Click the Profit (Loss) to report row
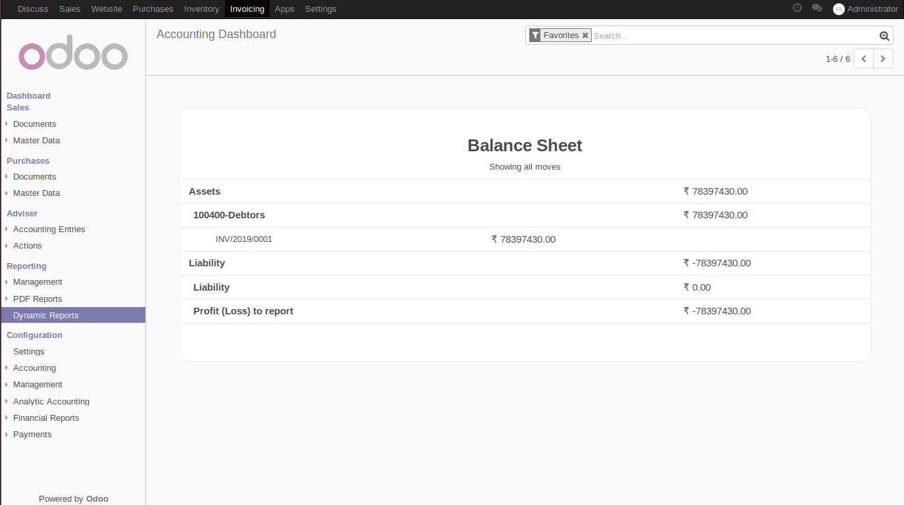The width and height of the screenshot is (904, 505). pyautogui.click(x=525, y=311)
